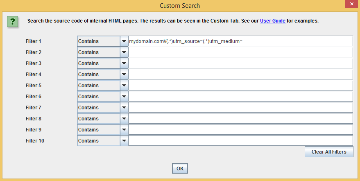
Task: Focus the Filter 1 text field with utm_source
Action: pos(240,41)
